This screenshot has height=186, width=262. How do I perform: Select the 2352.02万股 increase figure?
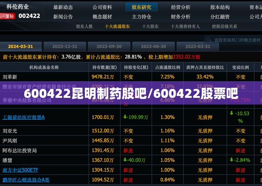186,57
